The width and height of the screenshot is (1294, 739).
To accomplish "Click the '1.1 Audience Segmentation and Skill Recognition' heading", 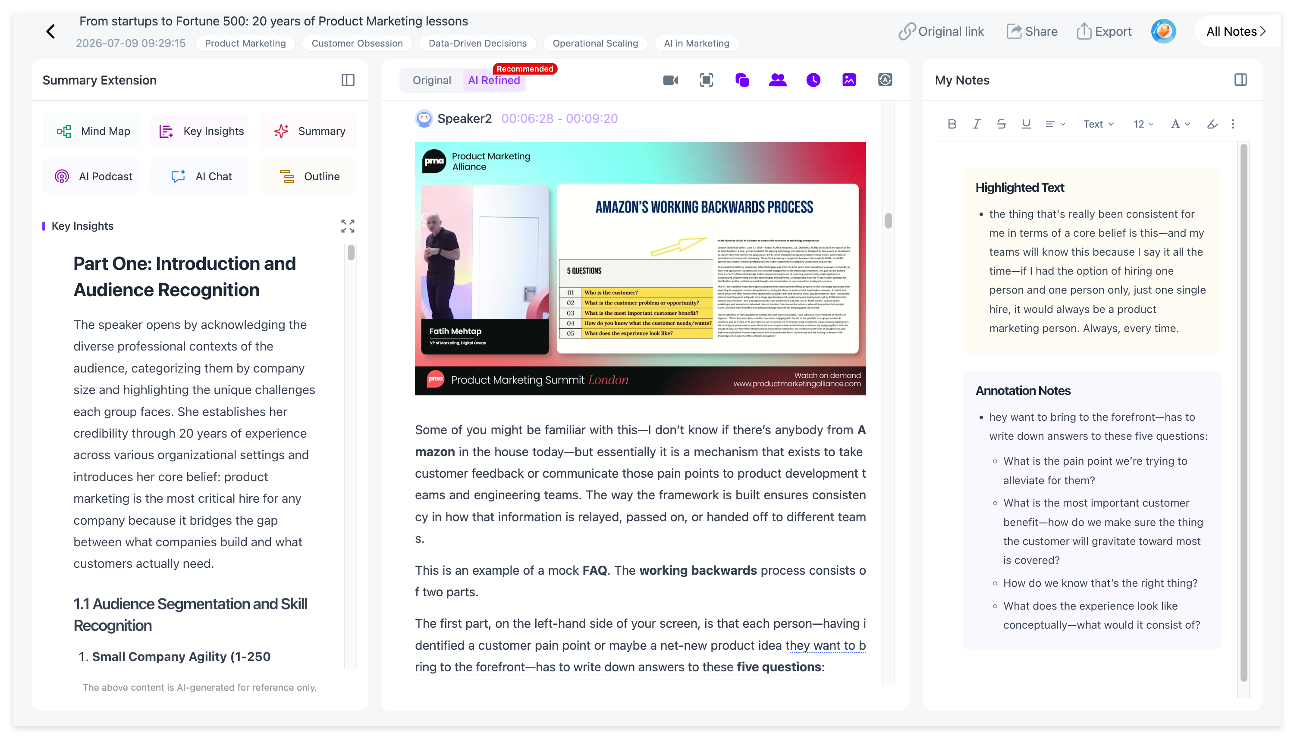I will pyautogui.click(x=190, y=615).
